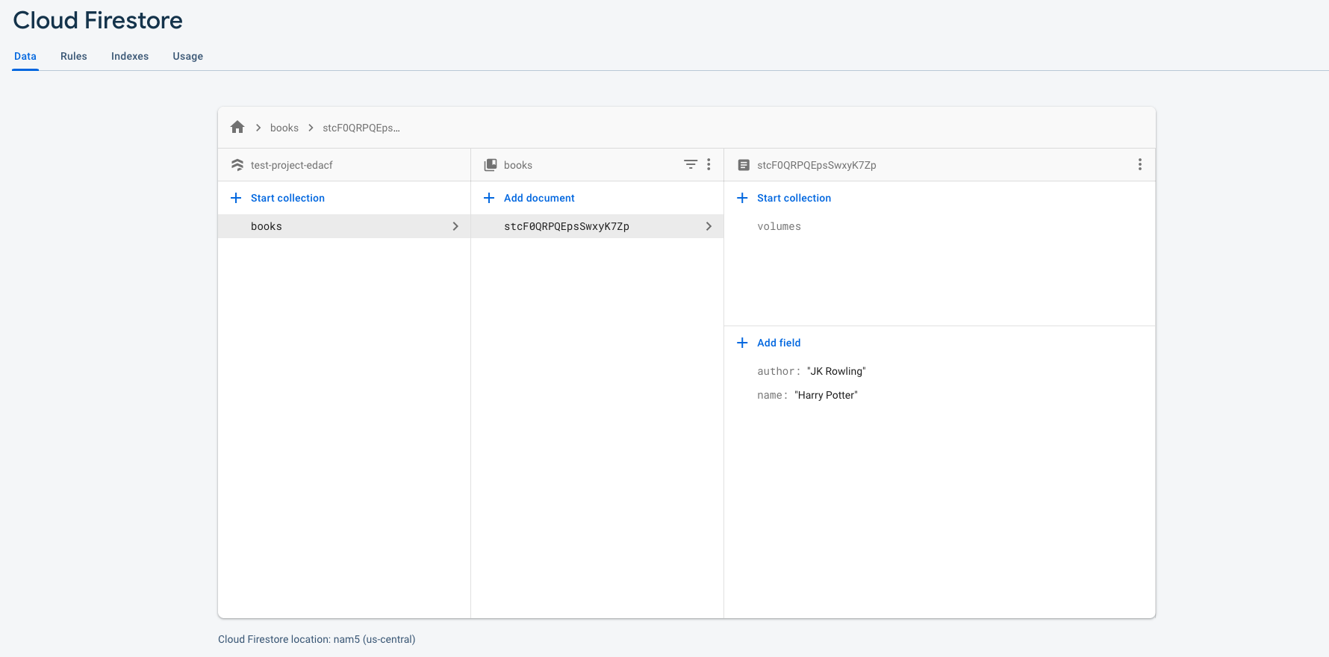Click the test-project-edacf database icon
This screenshot has width=1329, height=657.
tap(237, 165)
